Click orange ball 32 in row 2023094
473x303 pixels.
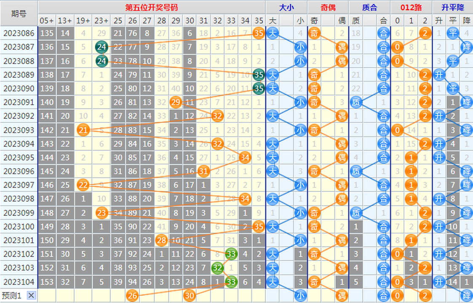pos(217,144)
